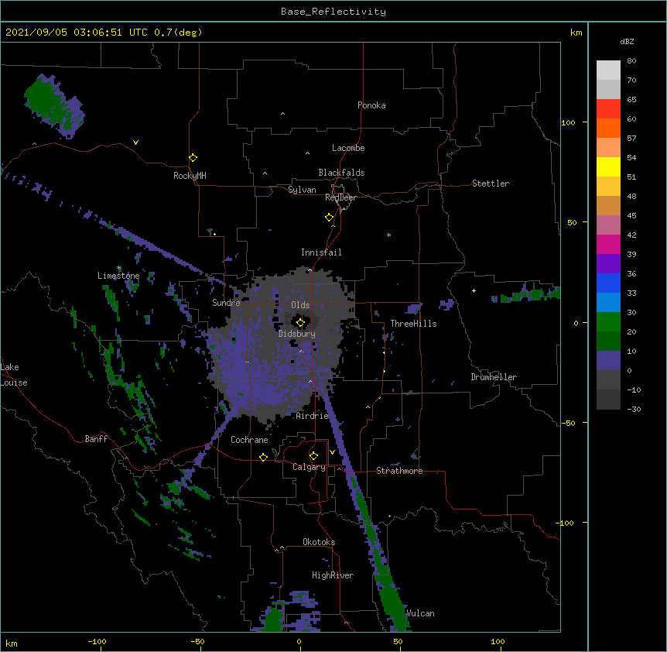Click the HighRiver label
667x652 pixels.
click(333, 575)
